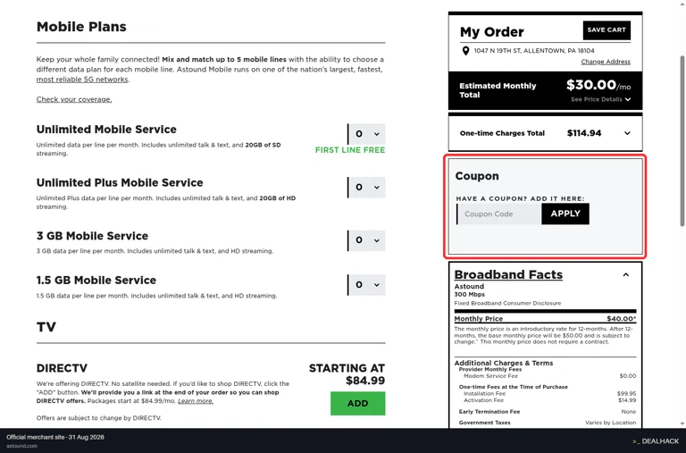Focus the Coupon Code input field
Viewport: 686px width, 453px height.
498,214
